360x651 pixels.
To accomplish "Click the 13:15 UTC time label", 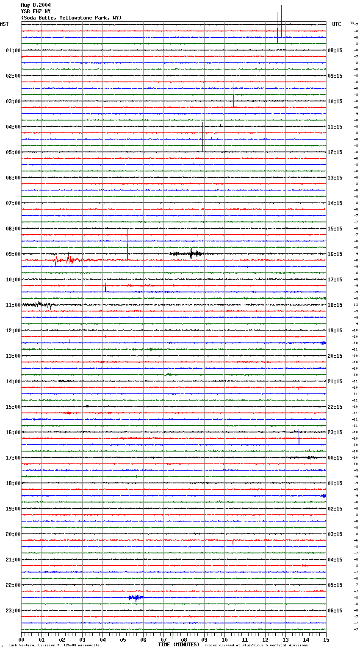I will point(335,178).
